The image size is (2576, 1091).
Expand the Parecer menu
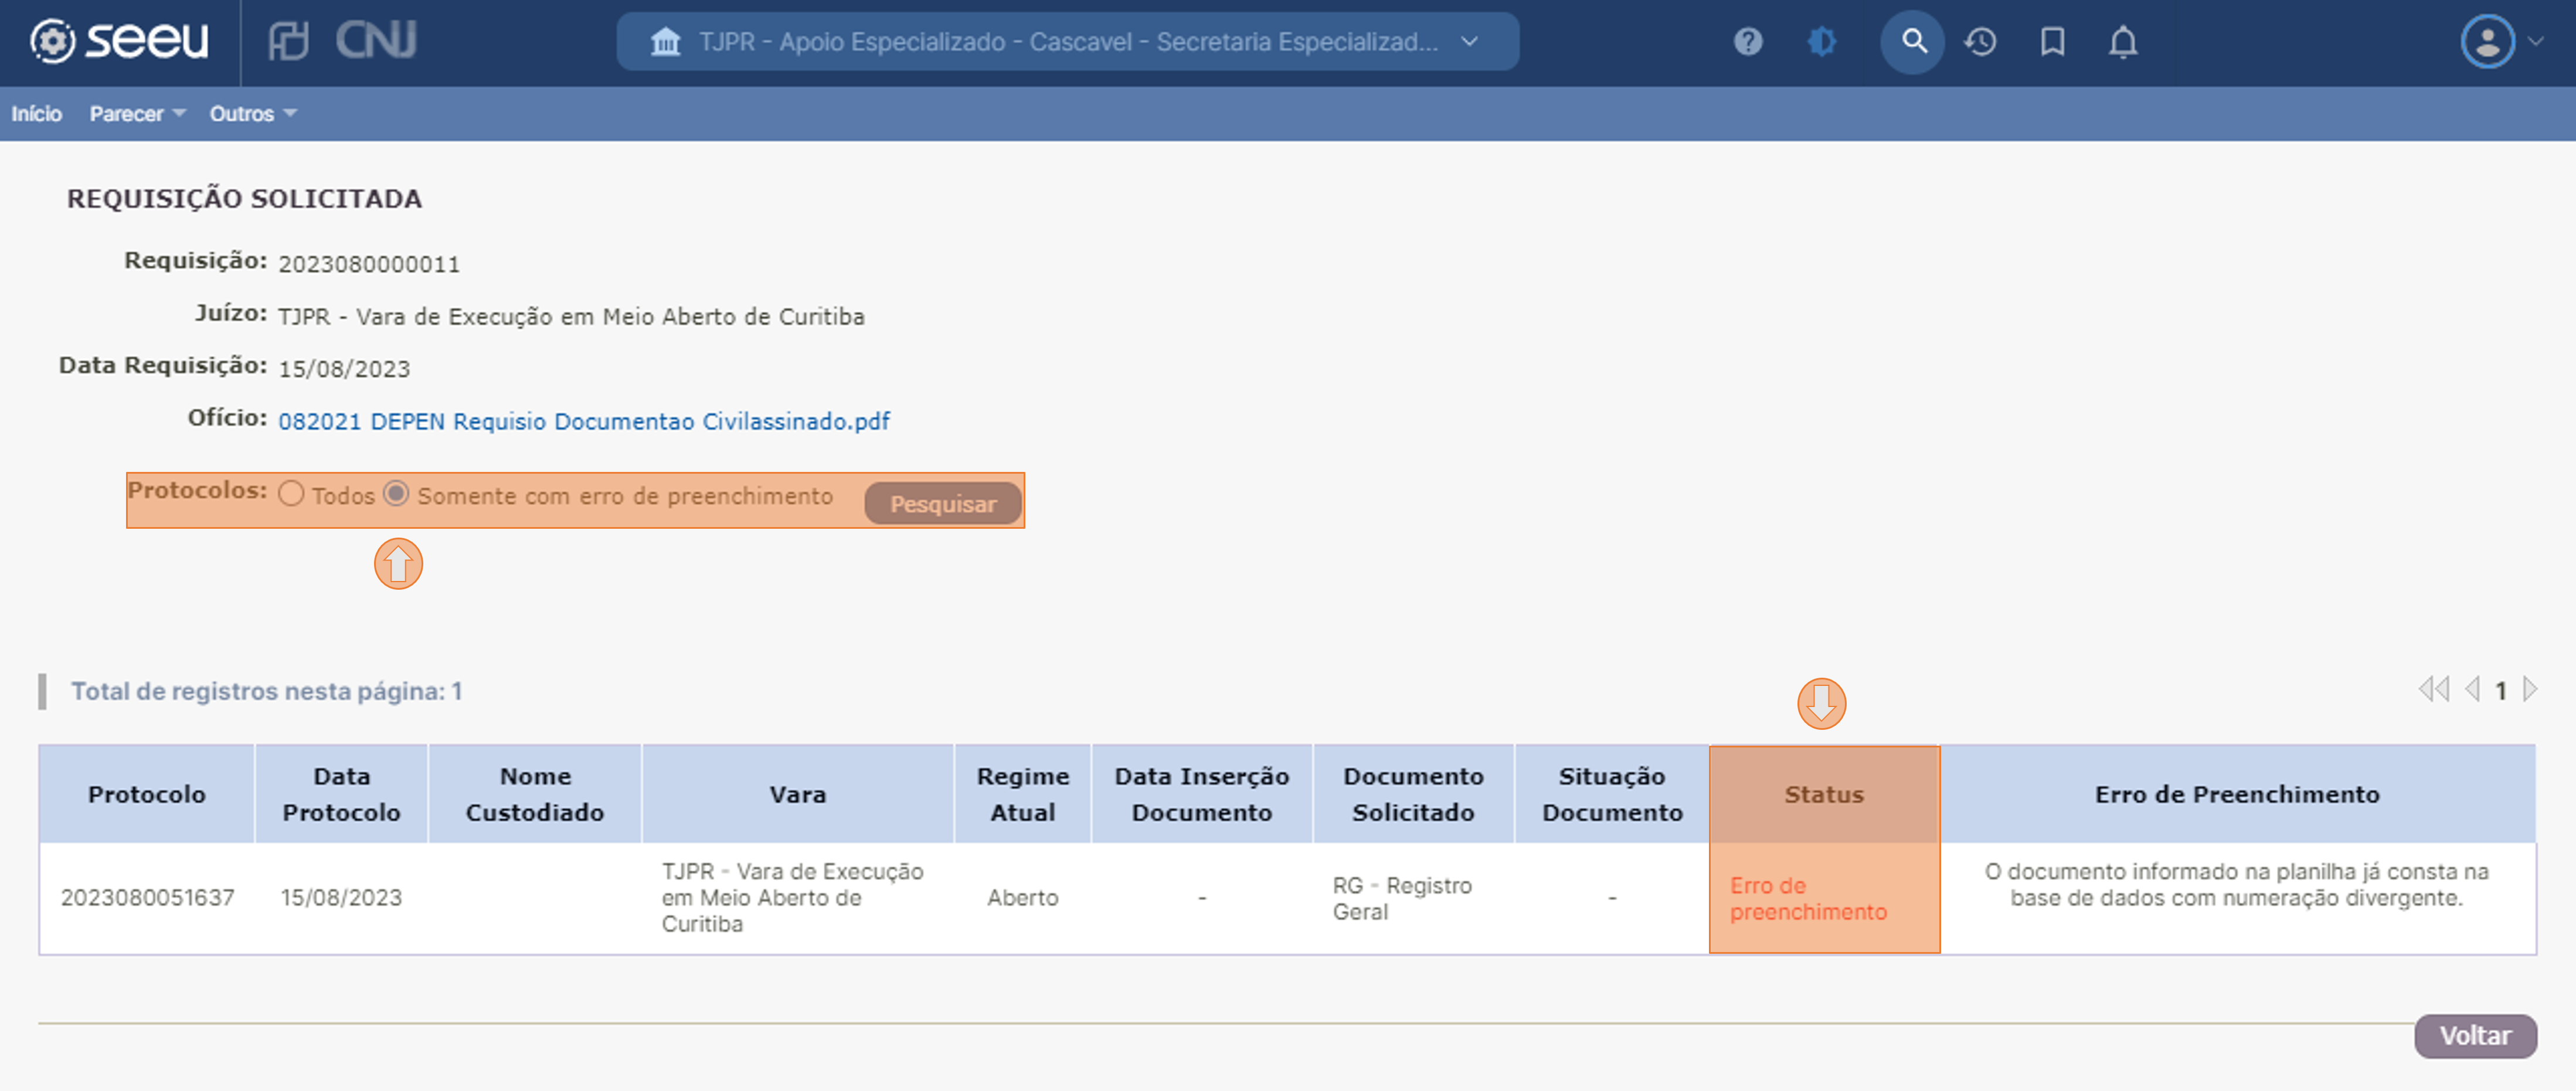137,114
